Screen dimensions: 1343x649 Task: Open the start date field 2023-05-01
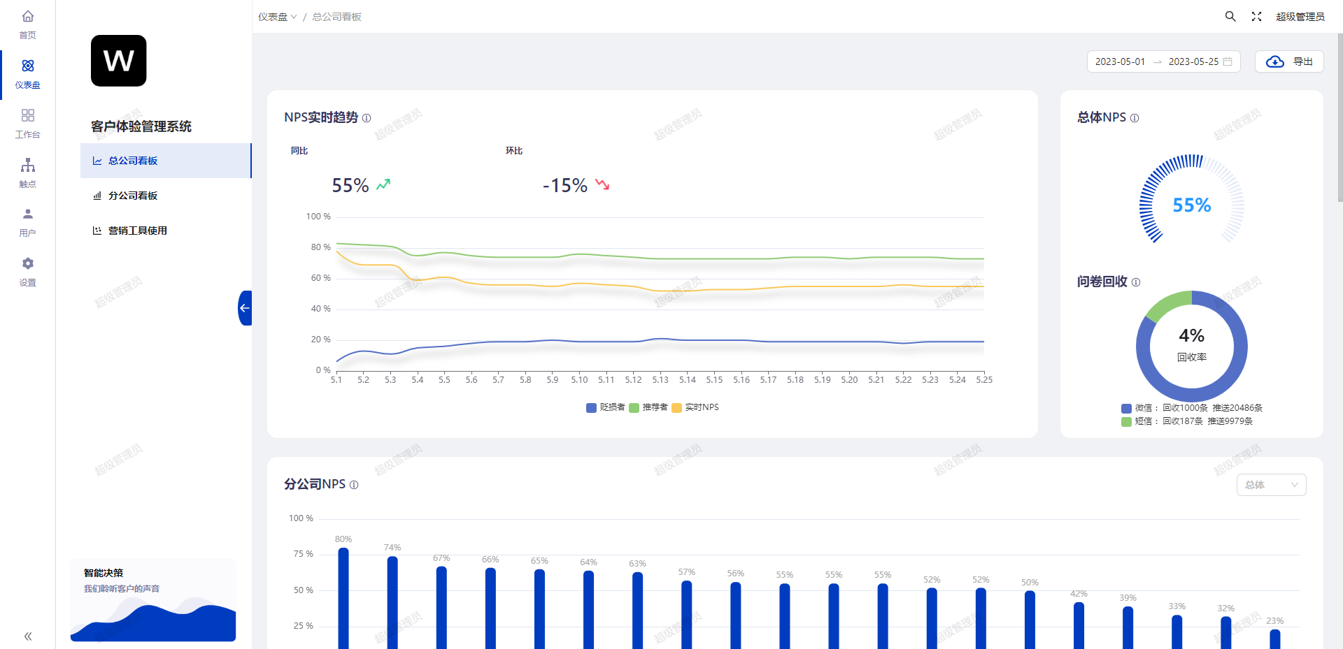point(1120,61)
